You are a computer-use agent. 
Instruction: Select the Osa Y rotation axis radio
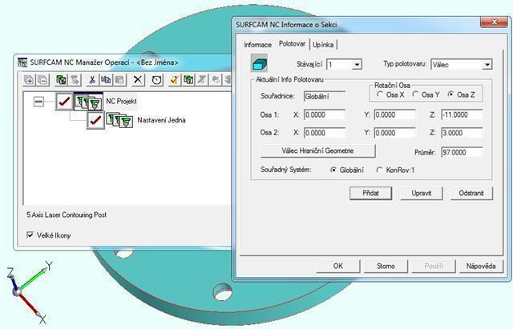415,94
